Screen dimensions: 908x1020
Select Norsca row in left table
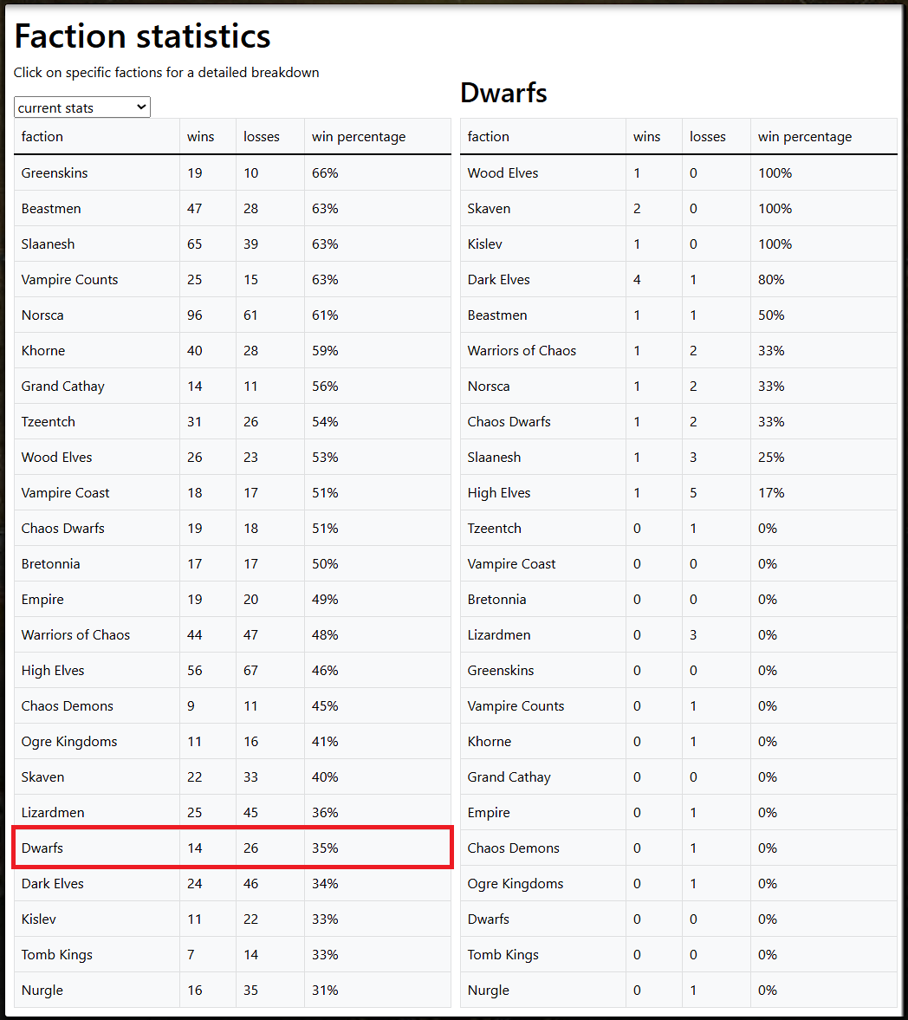click(233, 315)
